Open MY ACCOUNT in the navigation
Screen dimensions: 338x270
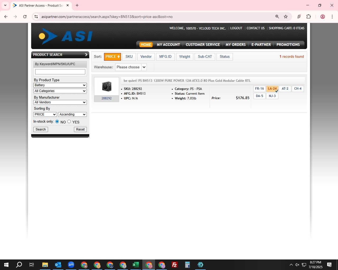click(168, 45)
